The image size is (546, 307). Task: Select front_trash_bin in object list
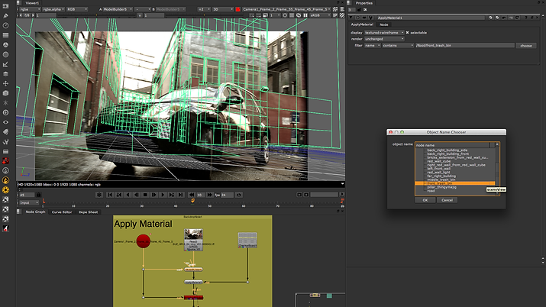pyautogui.click(x=441, y=183)
